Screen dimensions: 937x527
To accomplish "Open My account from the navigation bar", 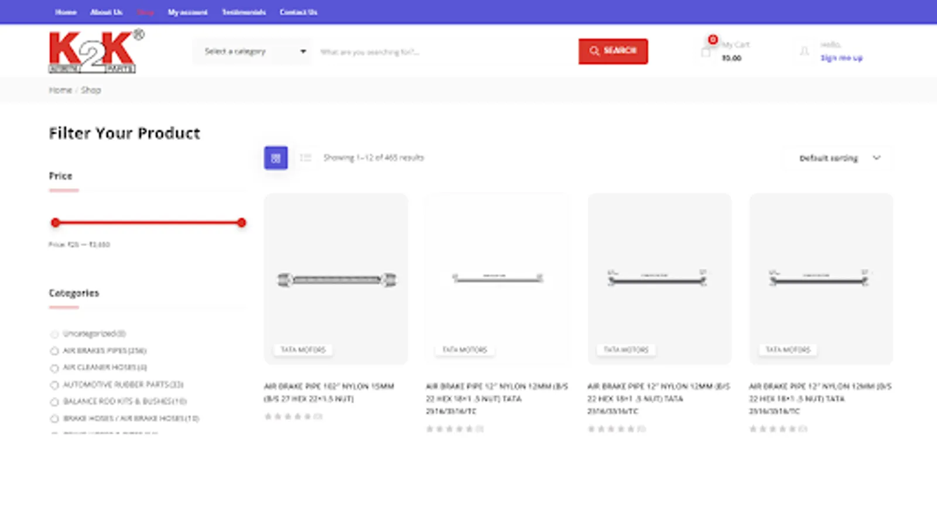I will [x=187, y=12].
